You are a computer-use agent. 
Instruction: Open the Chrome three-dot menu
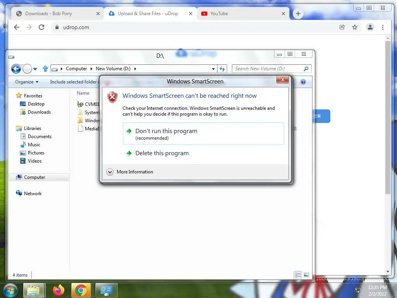383,28
